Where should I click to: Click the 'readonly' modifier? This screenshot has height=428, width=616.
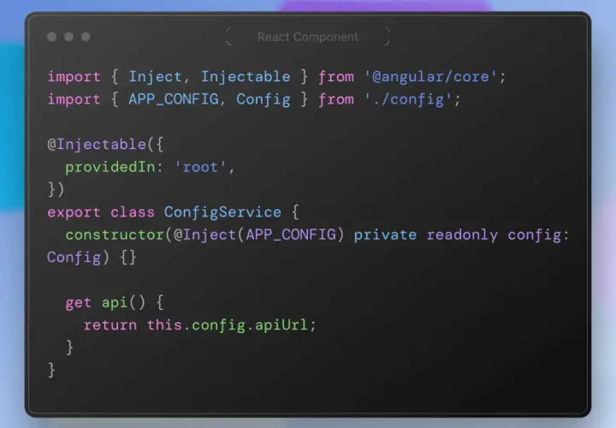(x=462, y=235)
